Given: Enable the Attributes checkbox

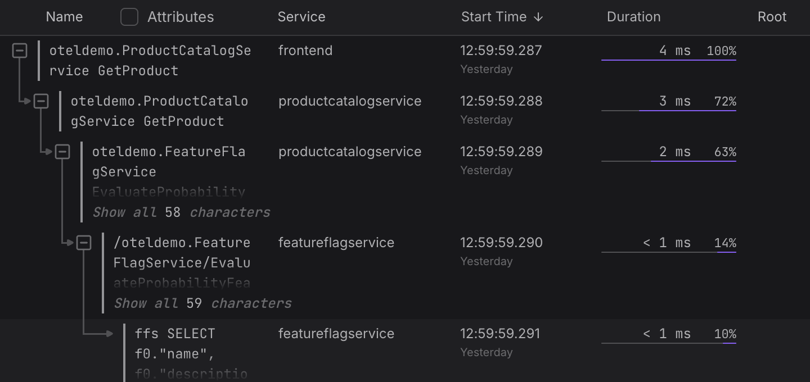Looking at the screenshot, I should click(129, 17).
